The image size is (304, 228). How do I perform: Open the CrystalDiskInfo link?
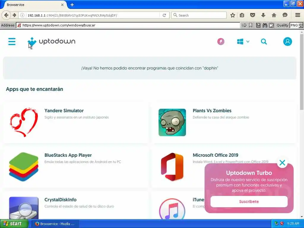(x=61, y=200)
